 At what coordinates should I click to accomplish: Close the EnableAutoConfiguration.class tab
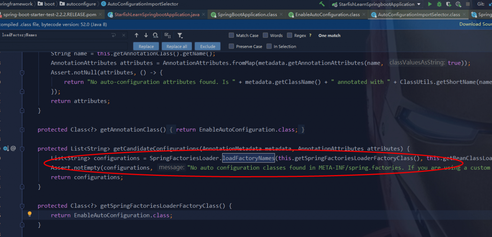pyautogui.click(x=364, y=15)
